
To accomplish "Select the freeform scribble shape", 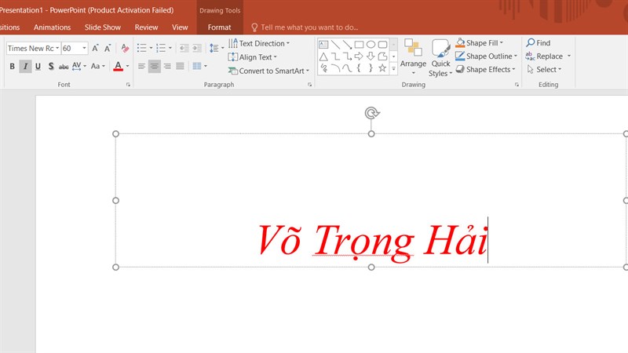I will click(323, 68).
